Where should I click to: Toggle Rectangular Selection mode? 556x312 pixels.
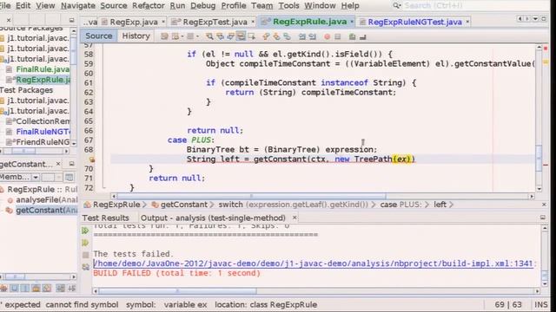click(x=251, y=36)
